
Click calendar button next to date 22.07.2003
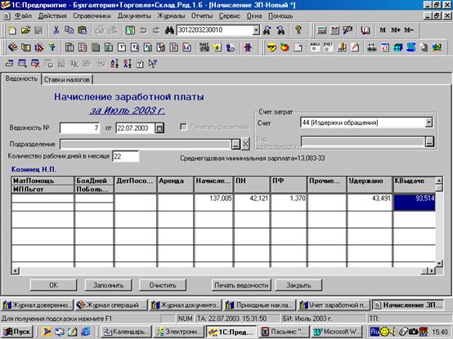159,127
